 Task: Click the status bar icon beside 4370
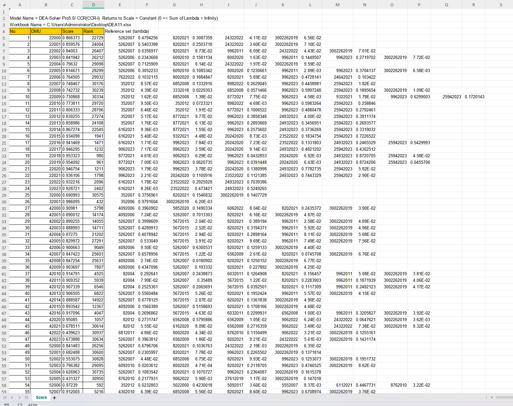[20, 405]
